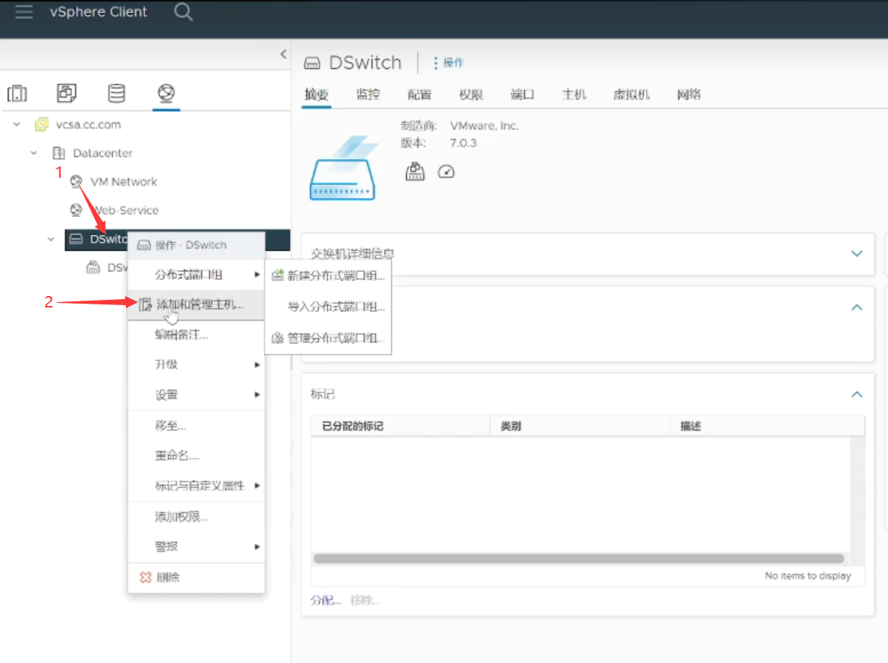
Task: Click the DSwitch header title icon
Action: coord(312,63)
